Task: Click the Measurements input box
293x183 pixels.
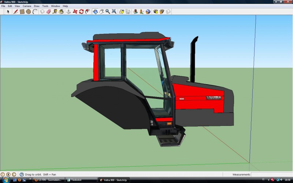Action: click(x=272, y=175)
